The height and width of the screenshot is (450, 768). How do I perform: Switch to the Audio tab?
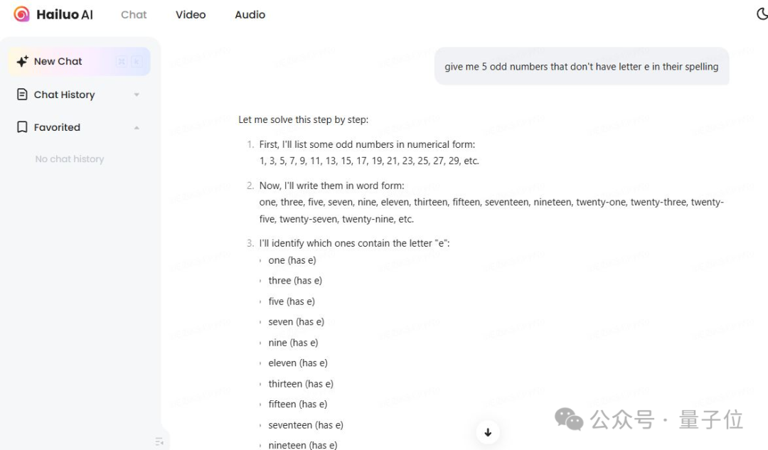point(250,15)
